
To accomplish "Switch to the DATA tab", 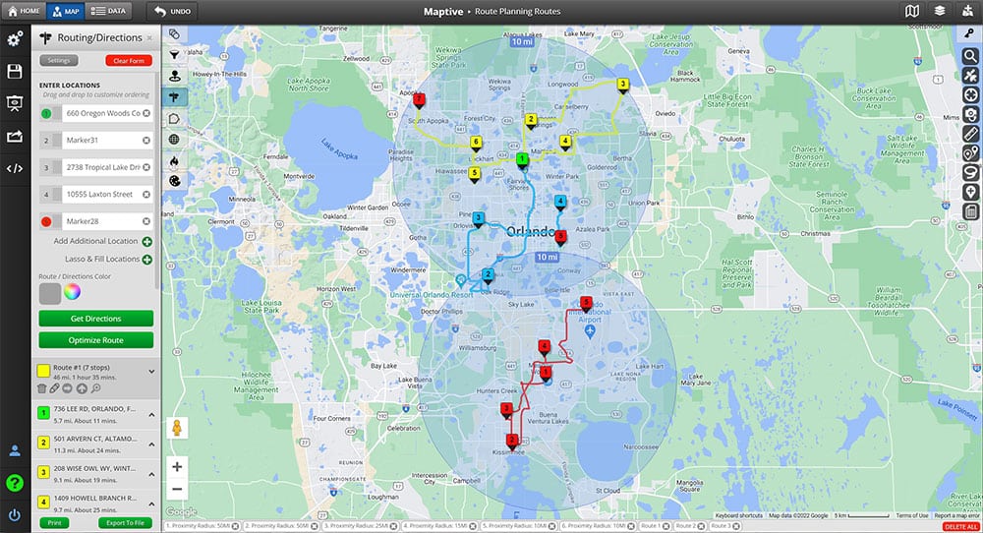I will 108,11.
